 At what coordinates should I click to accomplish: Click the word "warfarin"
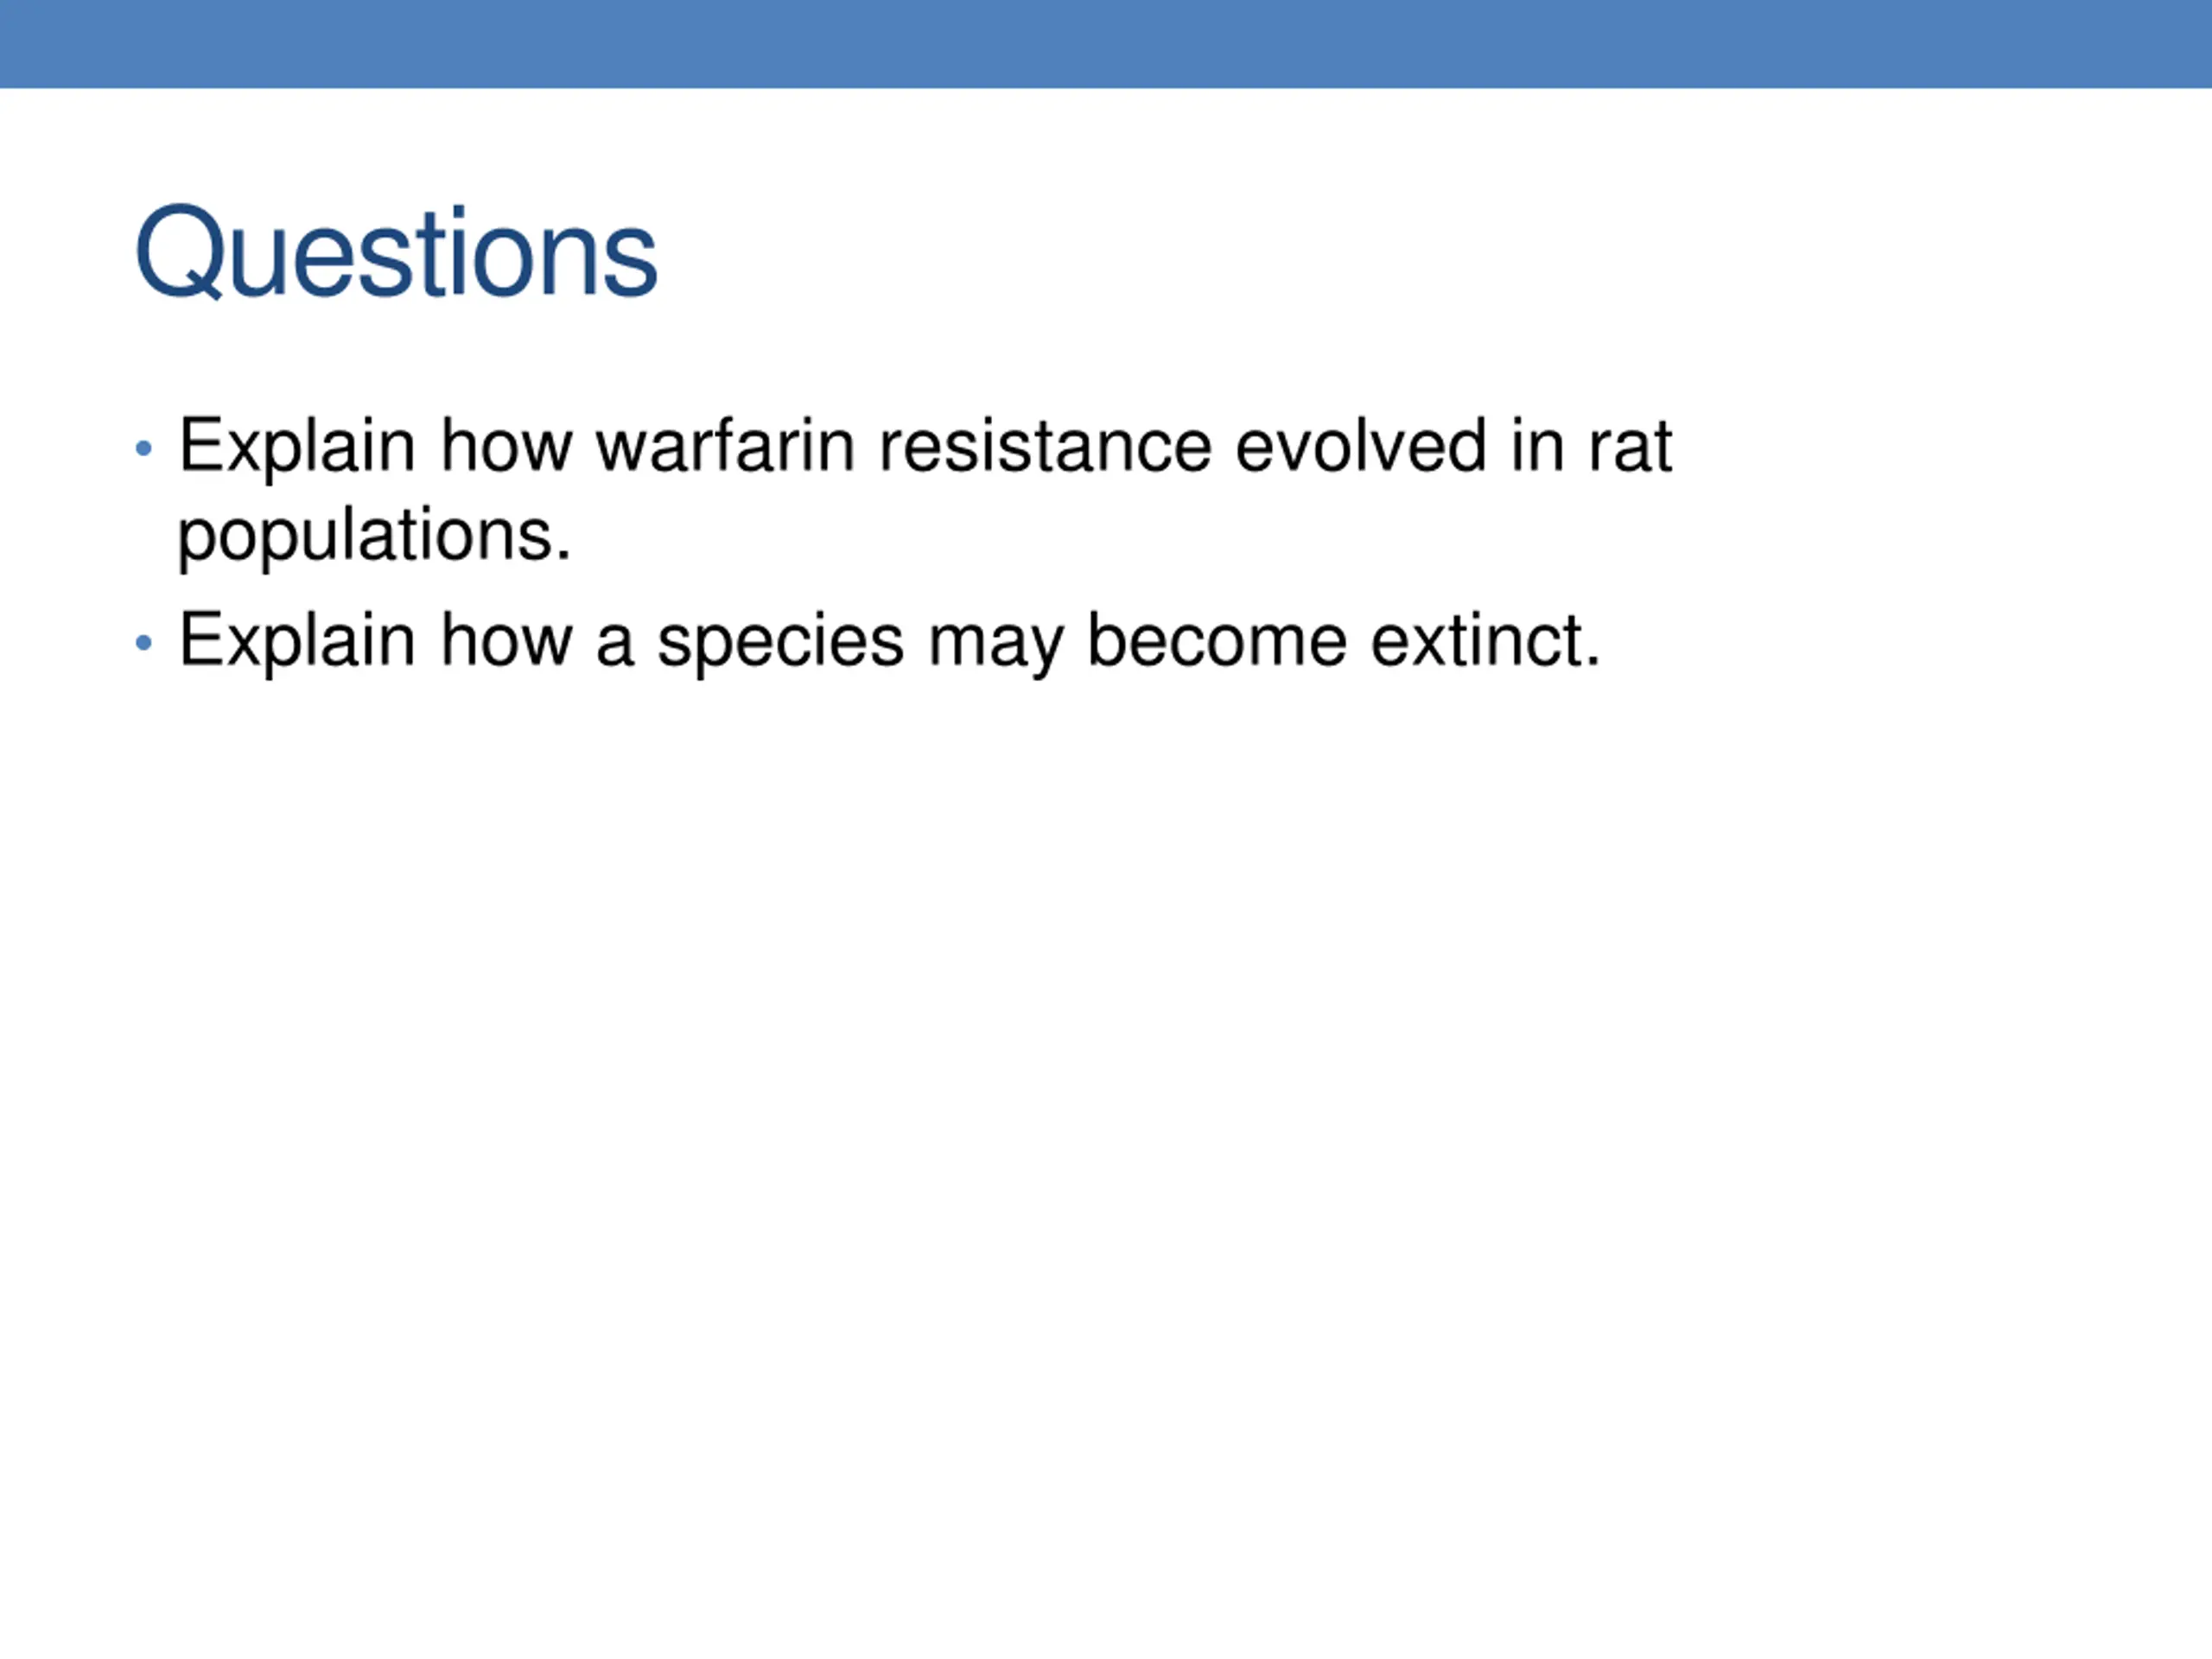(x=725, y=445)
